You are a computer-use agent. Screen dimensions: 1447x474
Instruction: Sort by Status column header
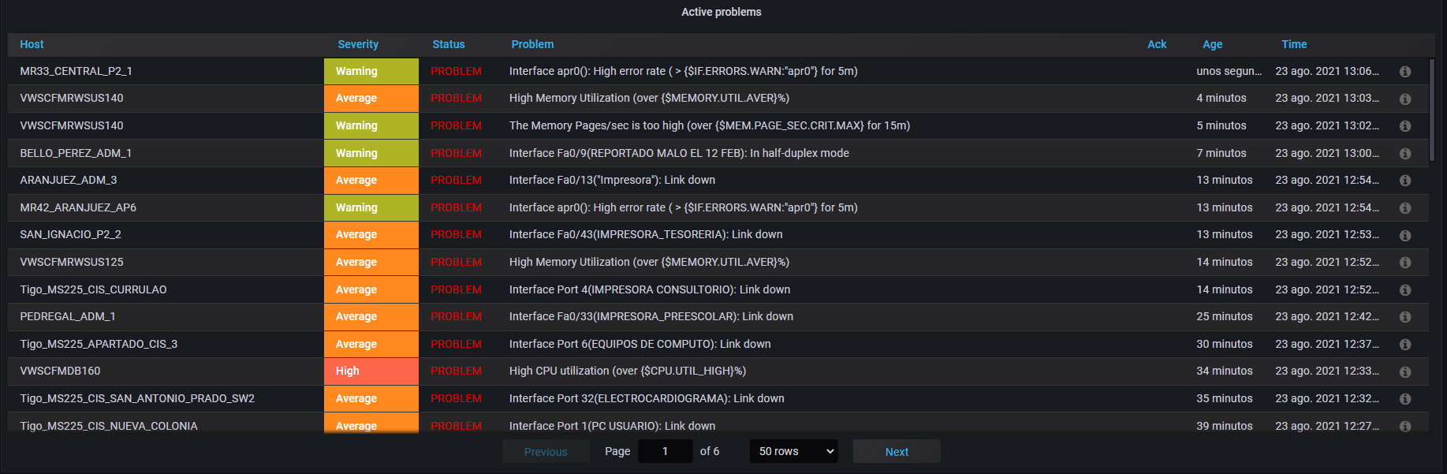(449, 44)
